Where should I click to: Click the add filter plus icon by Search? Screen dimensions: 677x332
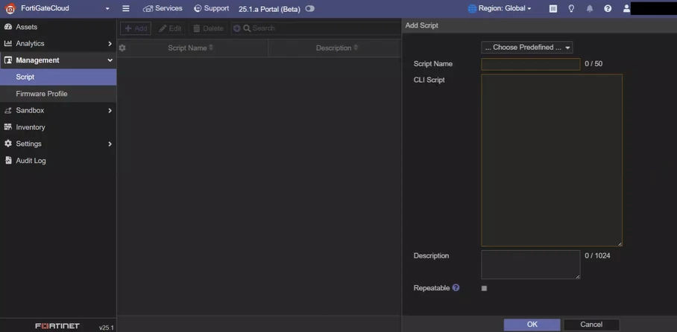tap(236, 28)
